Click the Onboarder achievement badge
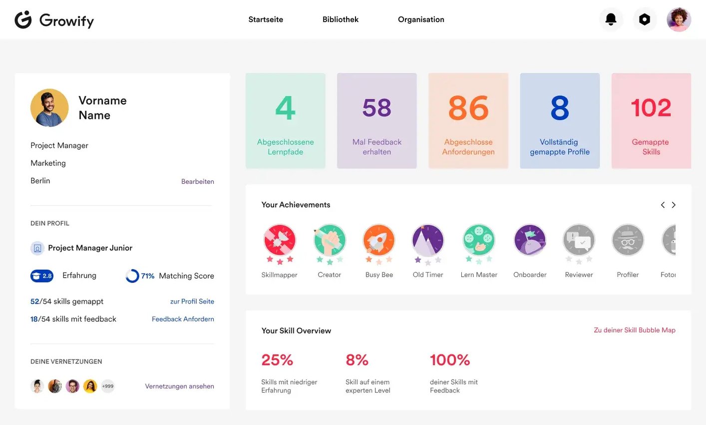This screenshot has width=706, height=425. tap(530, 240)
